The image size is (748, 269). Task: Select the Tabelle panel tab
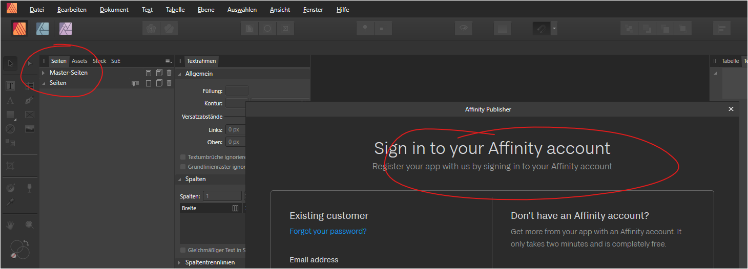[730, 61]
